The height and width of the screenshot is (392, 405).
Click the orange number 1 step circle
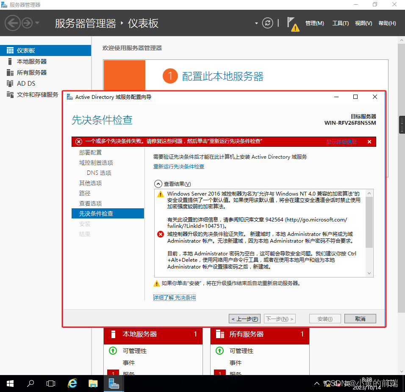pos(170,76)
